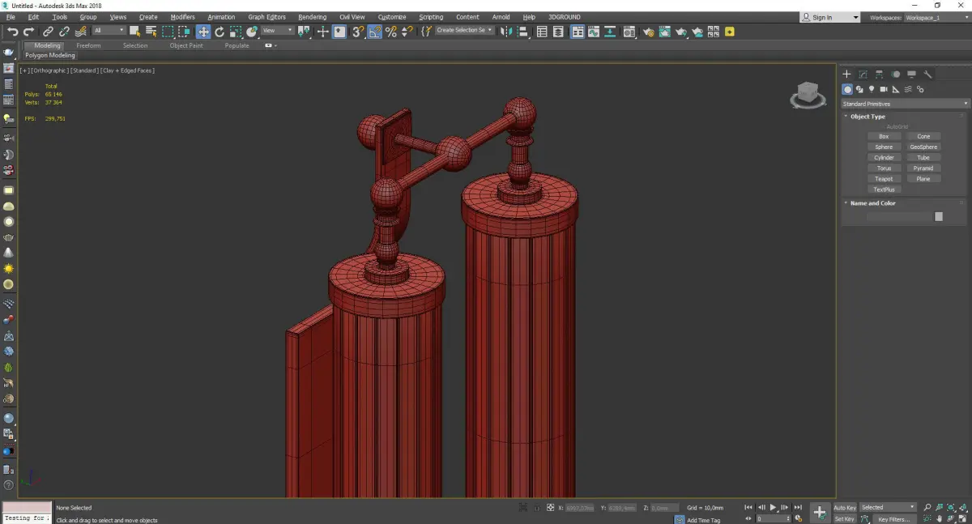This screenshot has width=972, height=524.
Task: Activate the Select and Move tool
Action: pyautogui.click(x=202, y=32)
